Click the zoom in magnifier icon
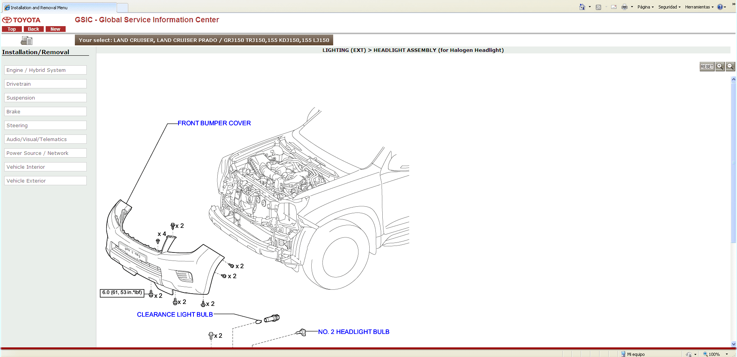Image resolution: width=737 pixels, height=357 pixels. 720,66
